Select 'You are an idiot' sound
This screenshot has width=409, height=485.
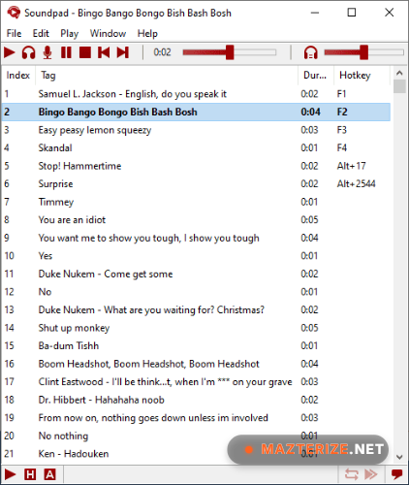(x=196, y=220)
